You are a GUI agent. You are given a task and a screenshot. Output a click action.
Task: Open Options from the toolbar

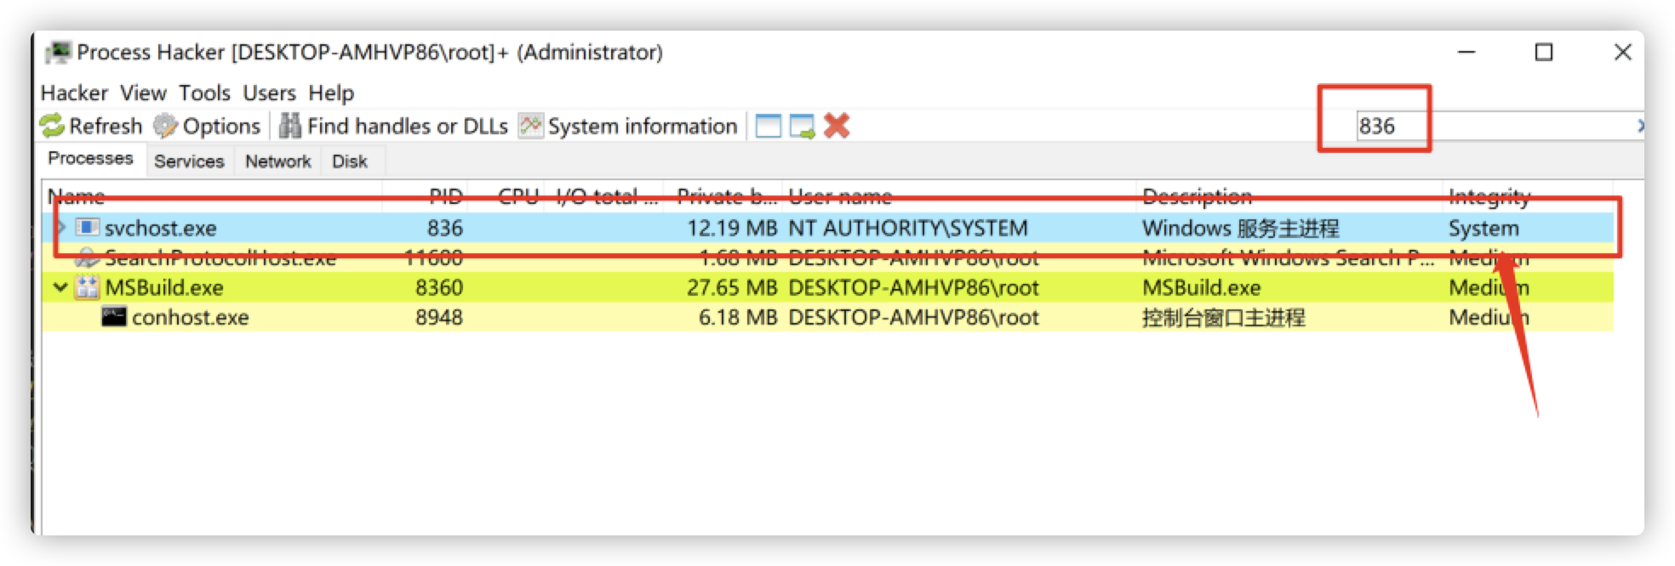click(x=207, y=126)
